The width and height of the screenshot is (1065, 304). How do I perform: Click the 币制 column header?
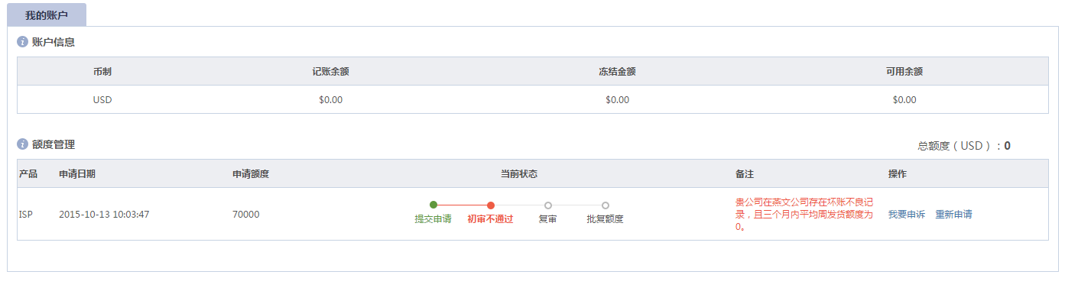[102, 71]
